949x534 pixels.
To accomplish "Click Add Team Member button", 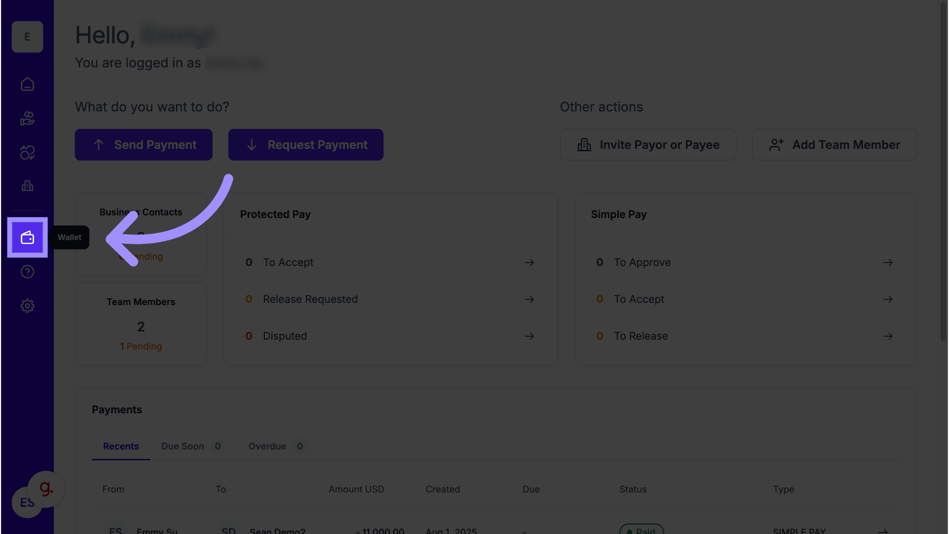I will [834, 145].
